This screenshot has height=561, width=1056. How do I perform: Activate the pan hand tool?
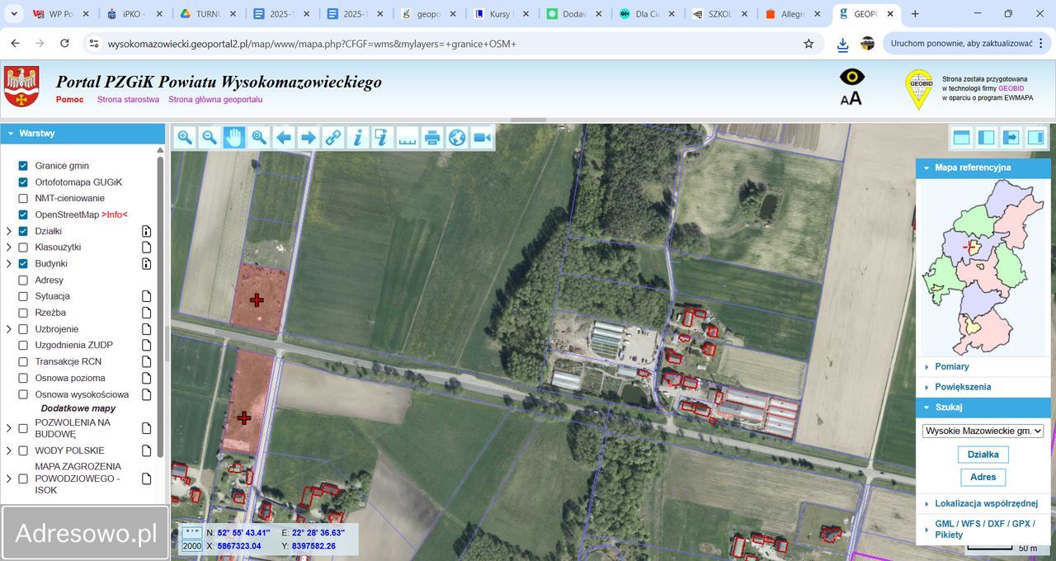[x=234, y=138]
